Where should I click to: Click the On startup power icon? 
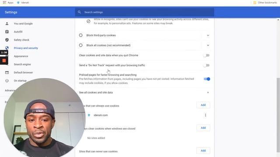pos(7,81)
